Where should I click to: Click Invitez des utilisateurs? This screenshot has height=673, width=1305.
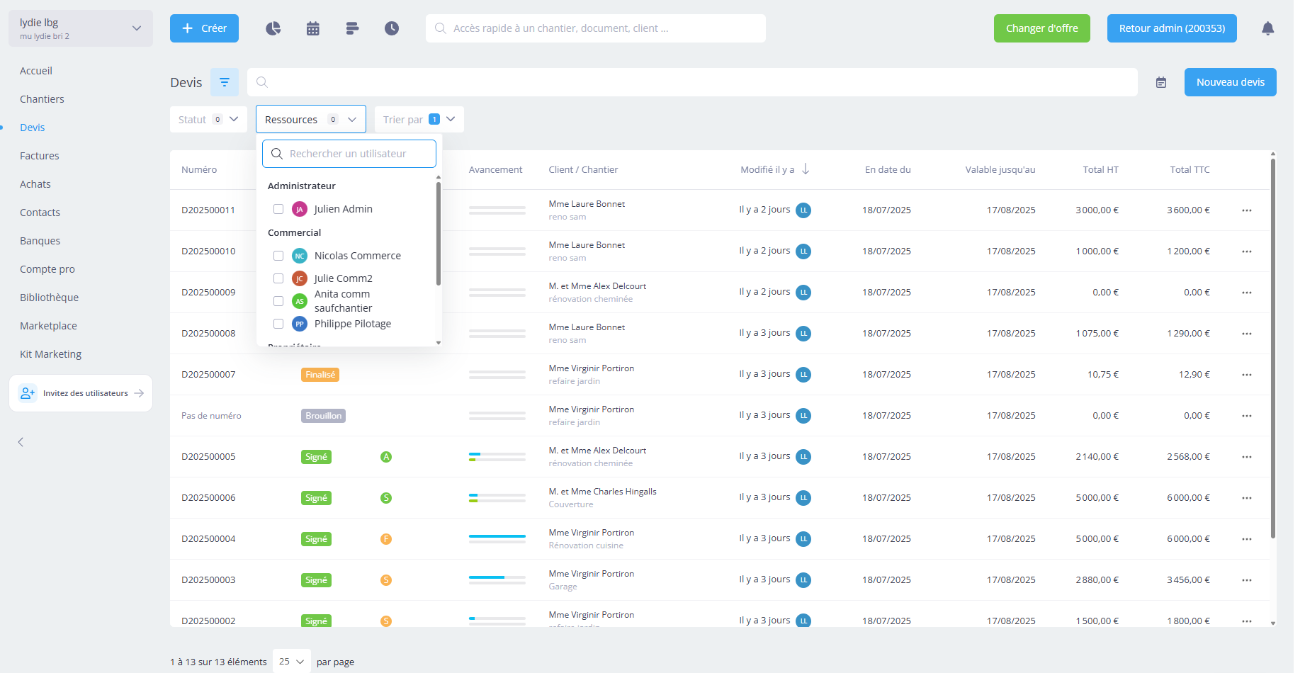81,393
